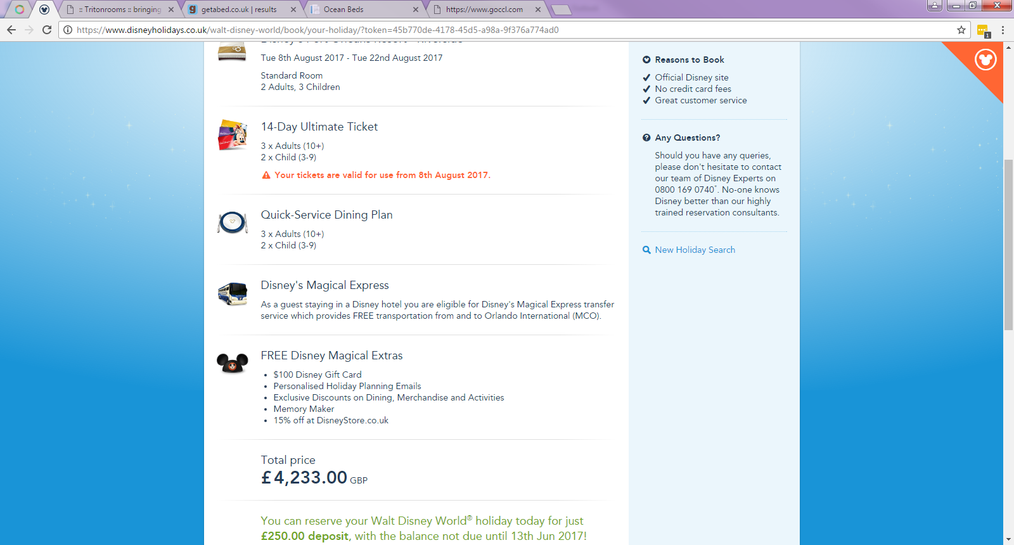Screen dimensions: 1014x545
Task: Click the Magical Express bus icon
Action: click(233, 293)
